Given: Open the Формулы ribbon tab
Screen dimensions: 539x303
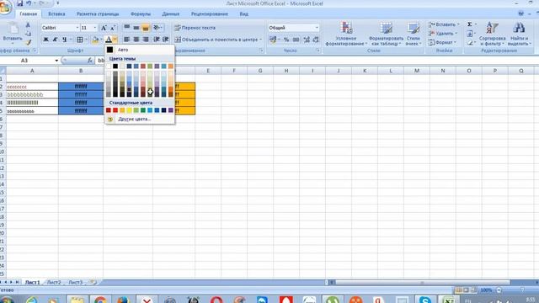Looking at the screenshot, I should coord(141,14).
